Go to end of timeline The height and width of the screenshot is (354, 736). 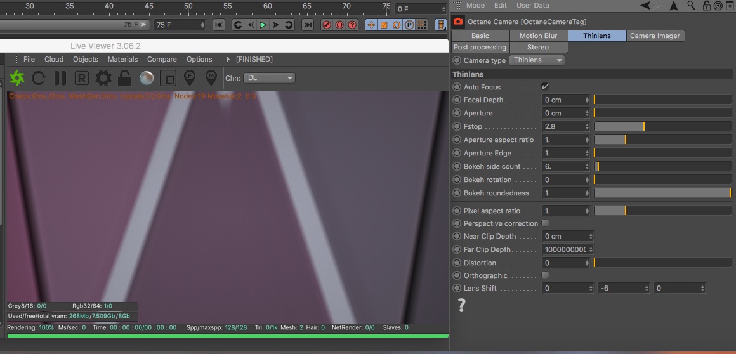click(x=308, y=25)
